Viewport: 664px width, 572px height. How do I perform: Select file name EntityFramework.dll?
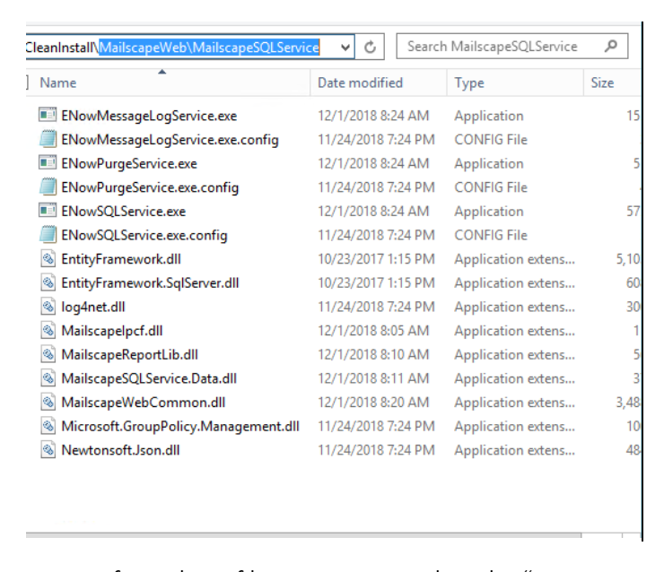click(x=121, y=259)
